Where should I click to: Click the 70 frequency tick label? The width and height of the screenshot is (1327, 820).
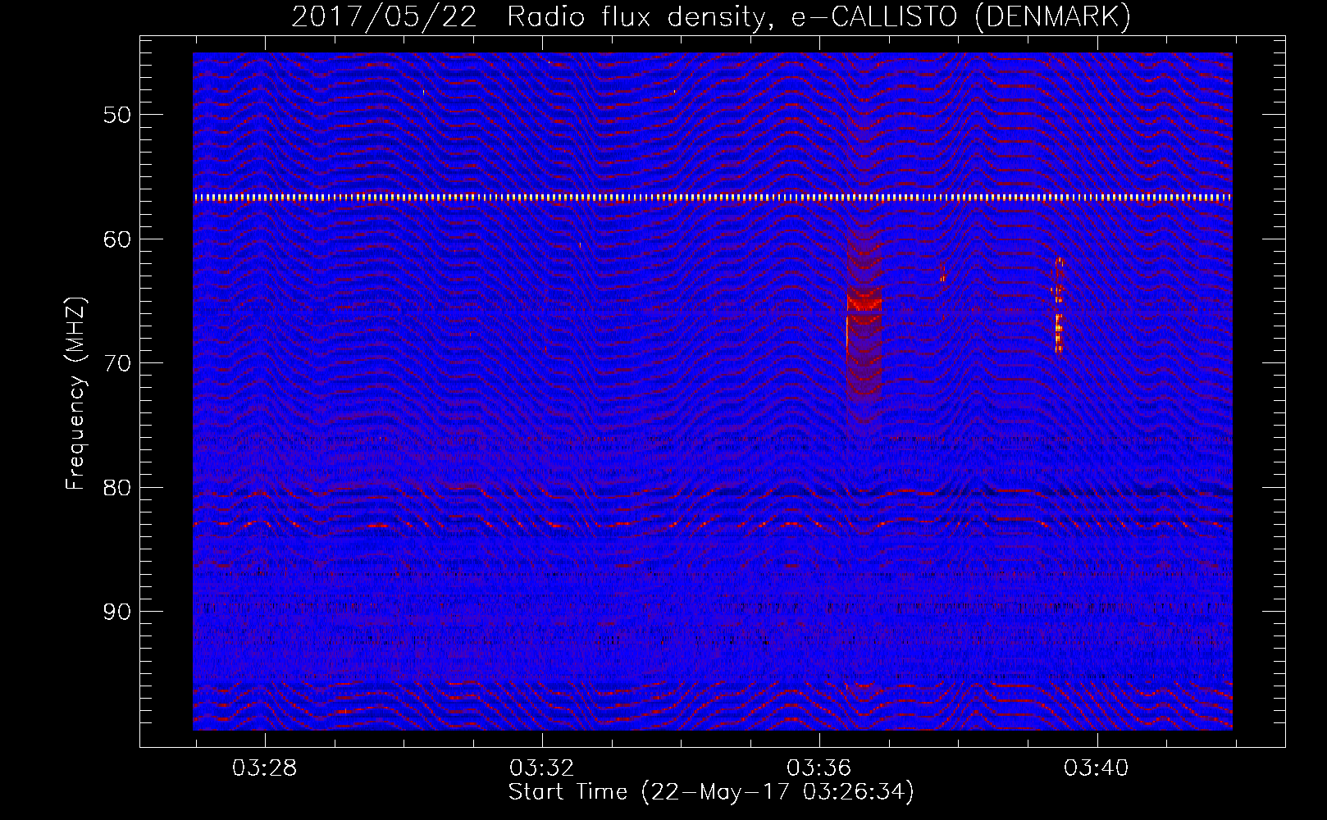(117, 363)
